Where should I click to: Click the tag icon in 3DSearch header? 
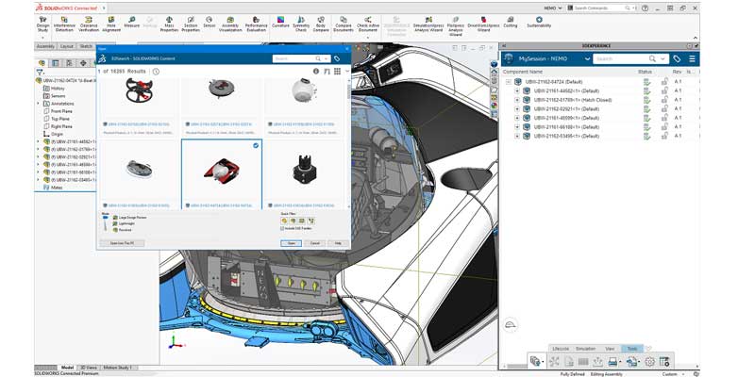point(337,58)
